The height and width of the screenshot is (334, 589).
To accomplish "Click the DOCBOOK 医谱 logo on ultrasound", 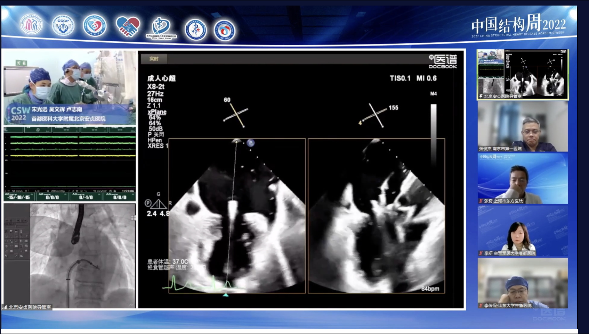I will tap(443, 61).
